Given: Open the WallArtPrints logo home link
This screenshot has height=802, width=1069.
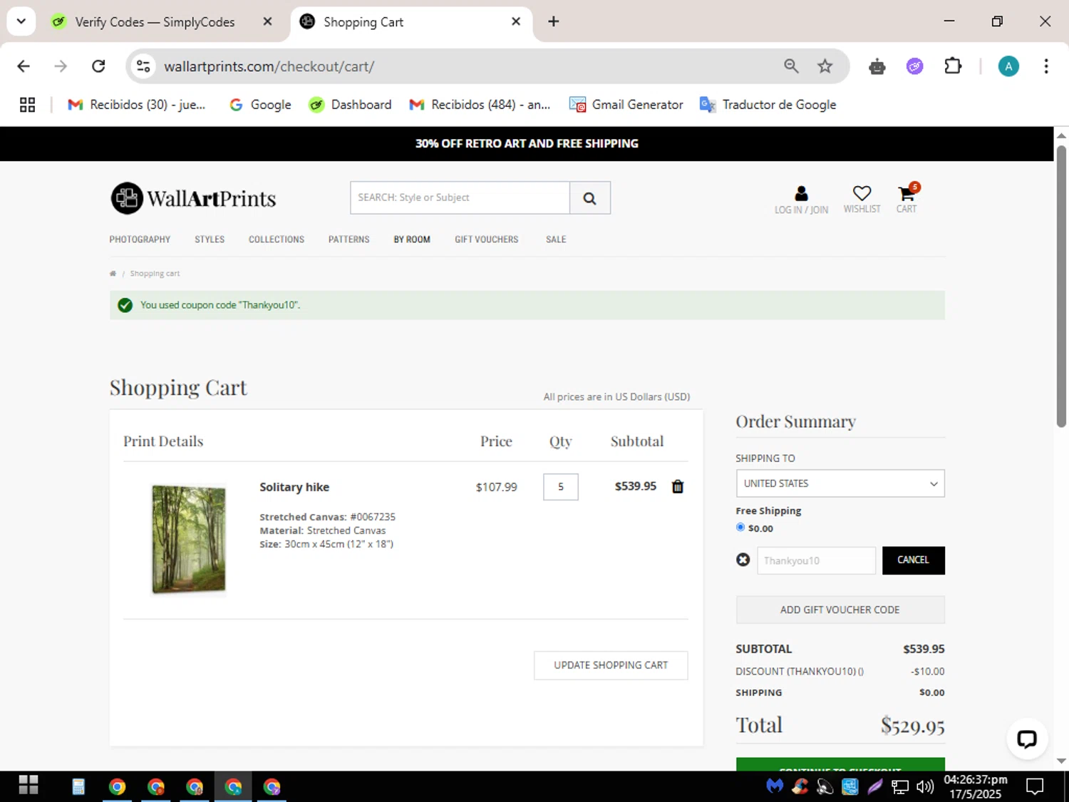Looking at the screenshot, I should pos(193,198).
